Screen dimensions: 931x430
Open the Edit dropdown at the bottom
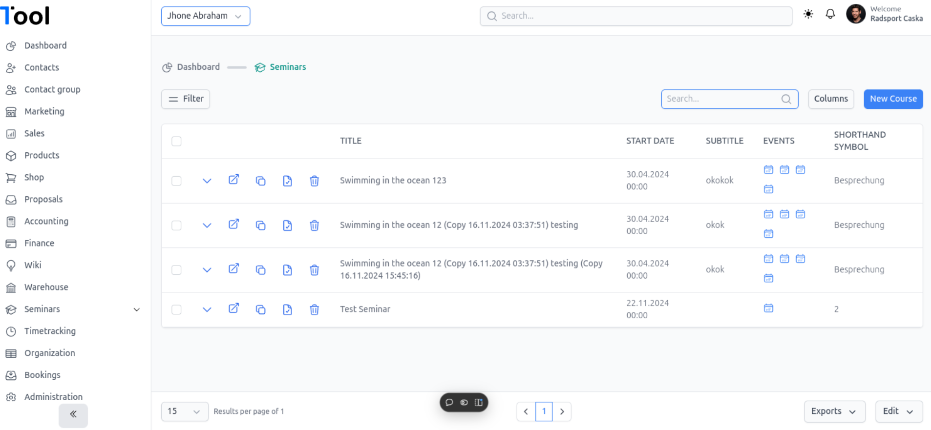pyautogui.click(x=899, y=411)
